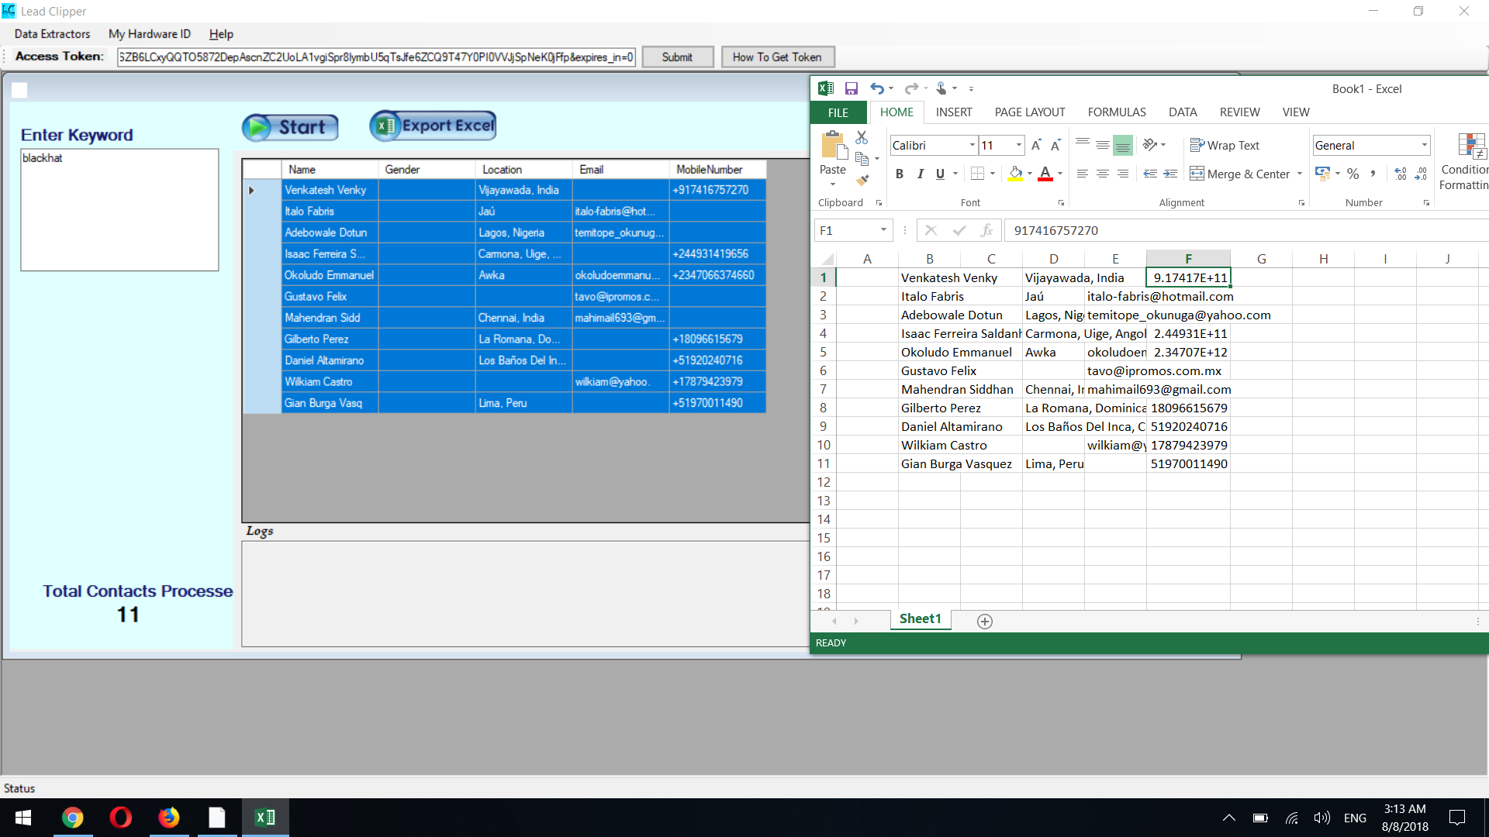
Task: Expand the General number format dropdown
Action: pos(1424,145)
